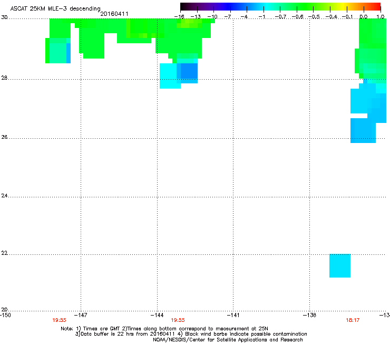The width and height of the screenshot is (390, 343).
Task: Click the longitude label '-150'
Action: click(x=5, y=315)
